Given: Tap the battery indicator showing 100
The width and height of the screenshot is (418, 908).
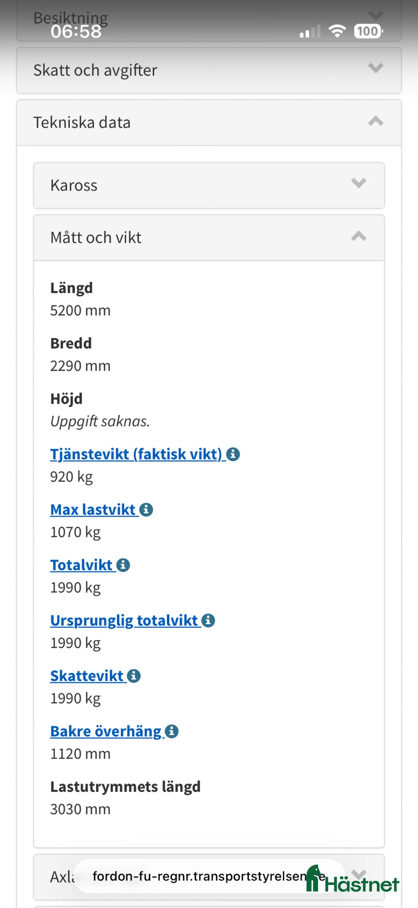Looking at the screenshot, I should (367, 31).
